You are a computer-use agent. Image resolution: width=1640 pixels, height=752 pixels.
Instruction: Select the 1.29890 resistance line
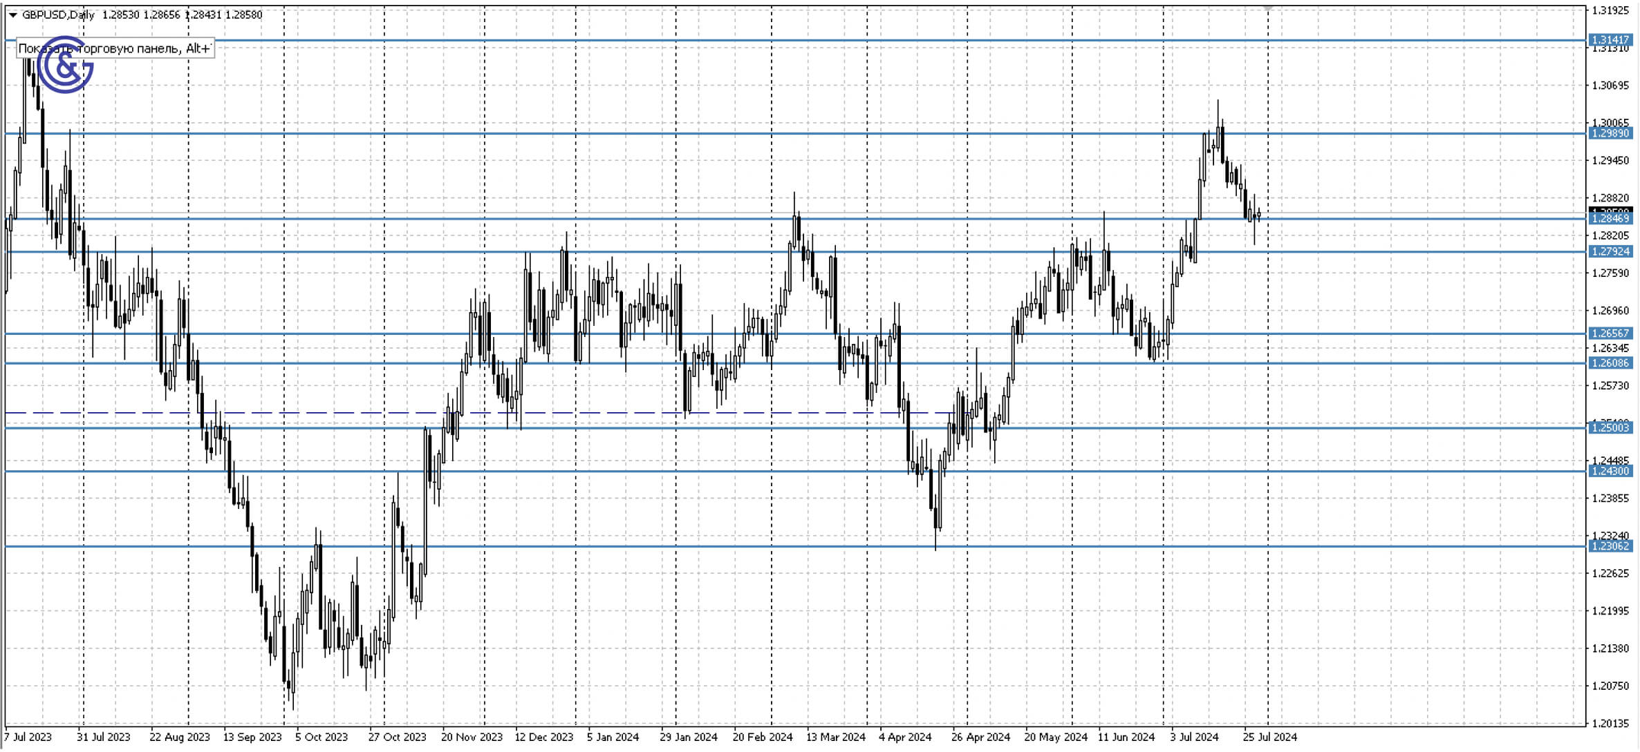coord(761,133)
